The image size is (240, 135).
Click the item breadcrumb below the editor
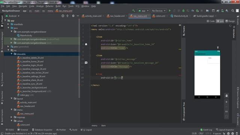(103, 126)
